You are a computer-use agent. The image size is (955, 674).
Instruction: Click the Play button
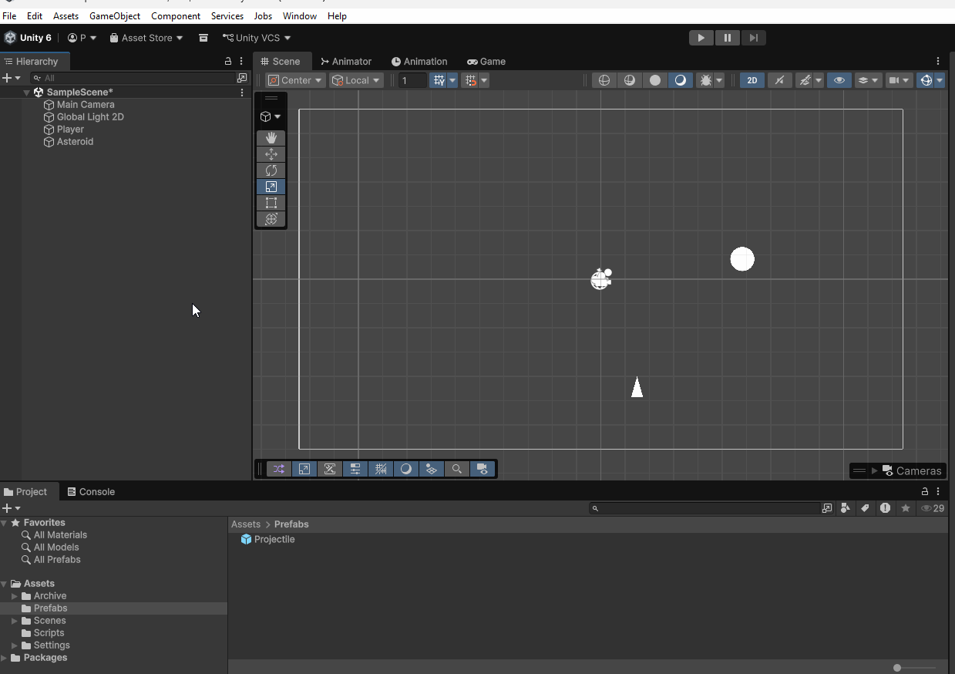click(x=701, y=38)
